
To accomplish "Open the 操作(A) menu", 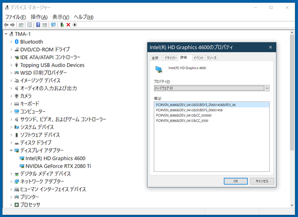I will pyautogui.click(x=39, y=17).
